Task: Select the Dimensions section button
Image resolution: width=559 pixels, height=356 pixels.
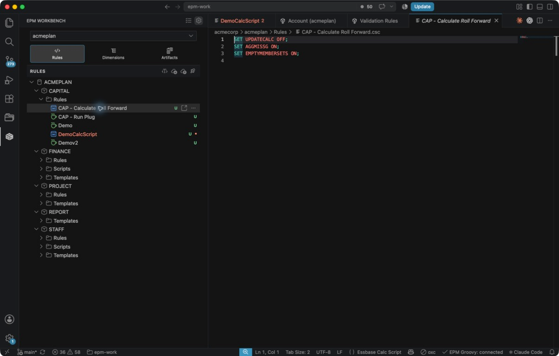Action: [x=113, y=54]
